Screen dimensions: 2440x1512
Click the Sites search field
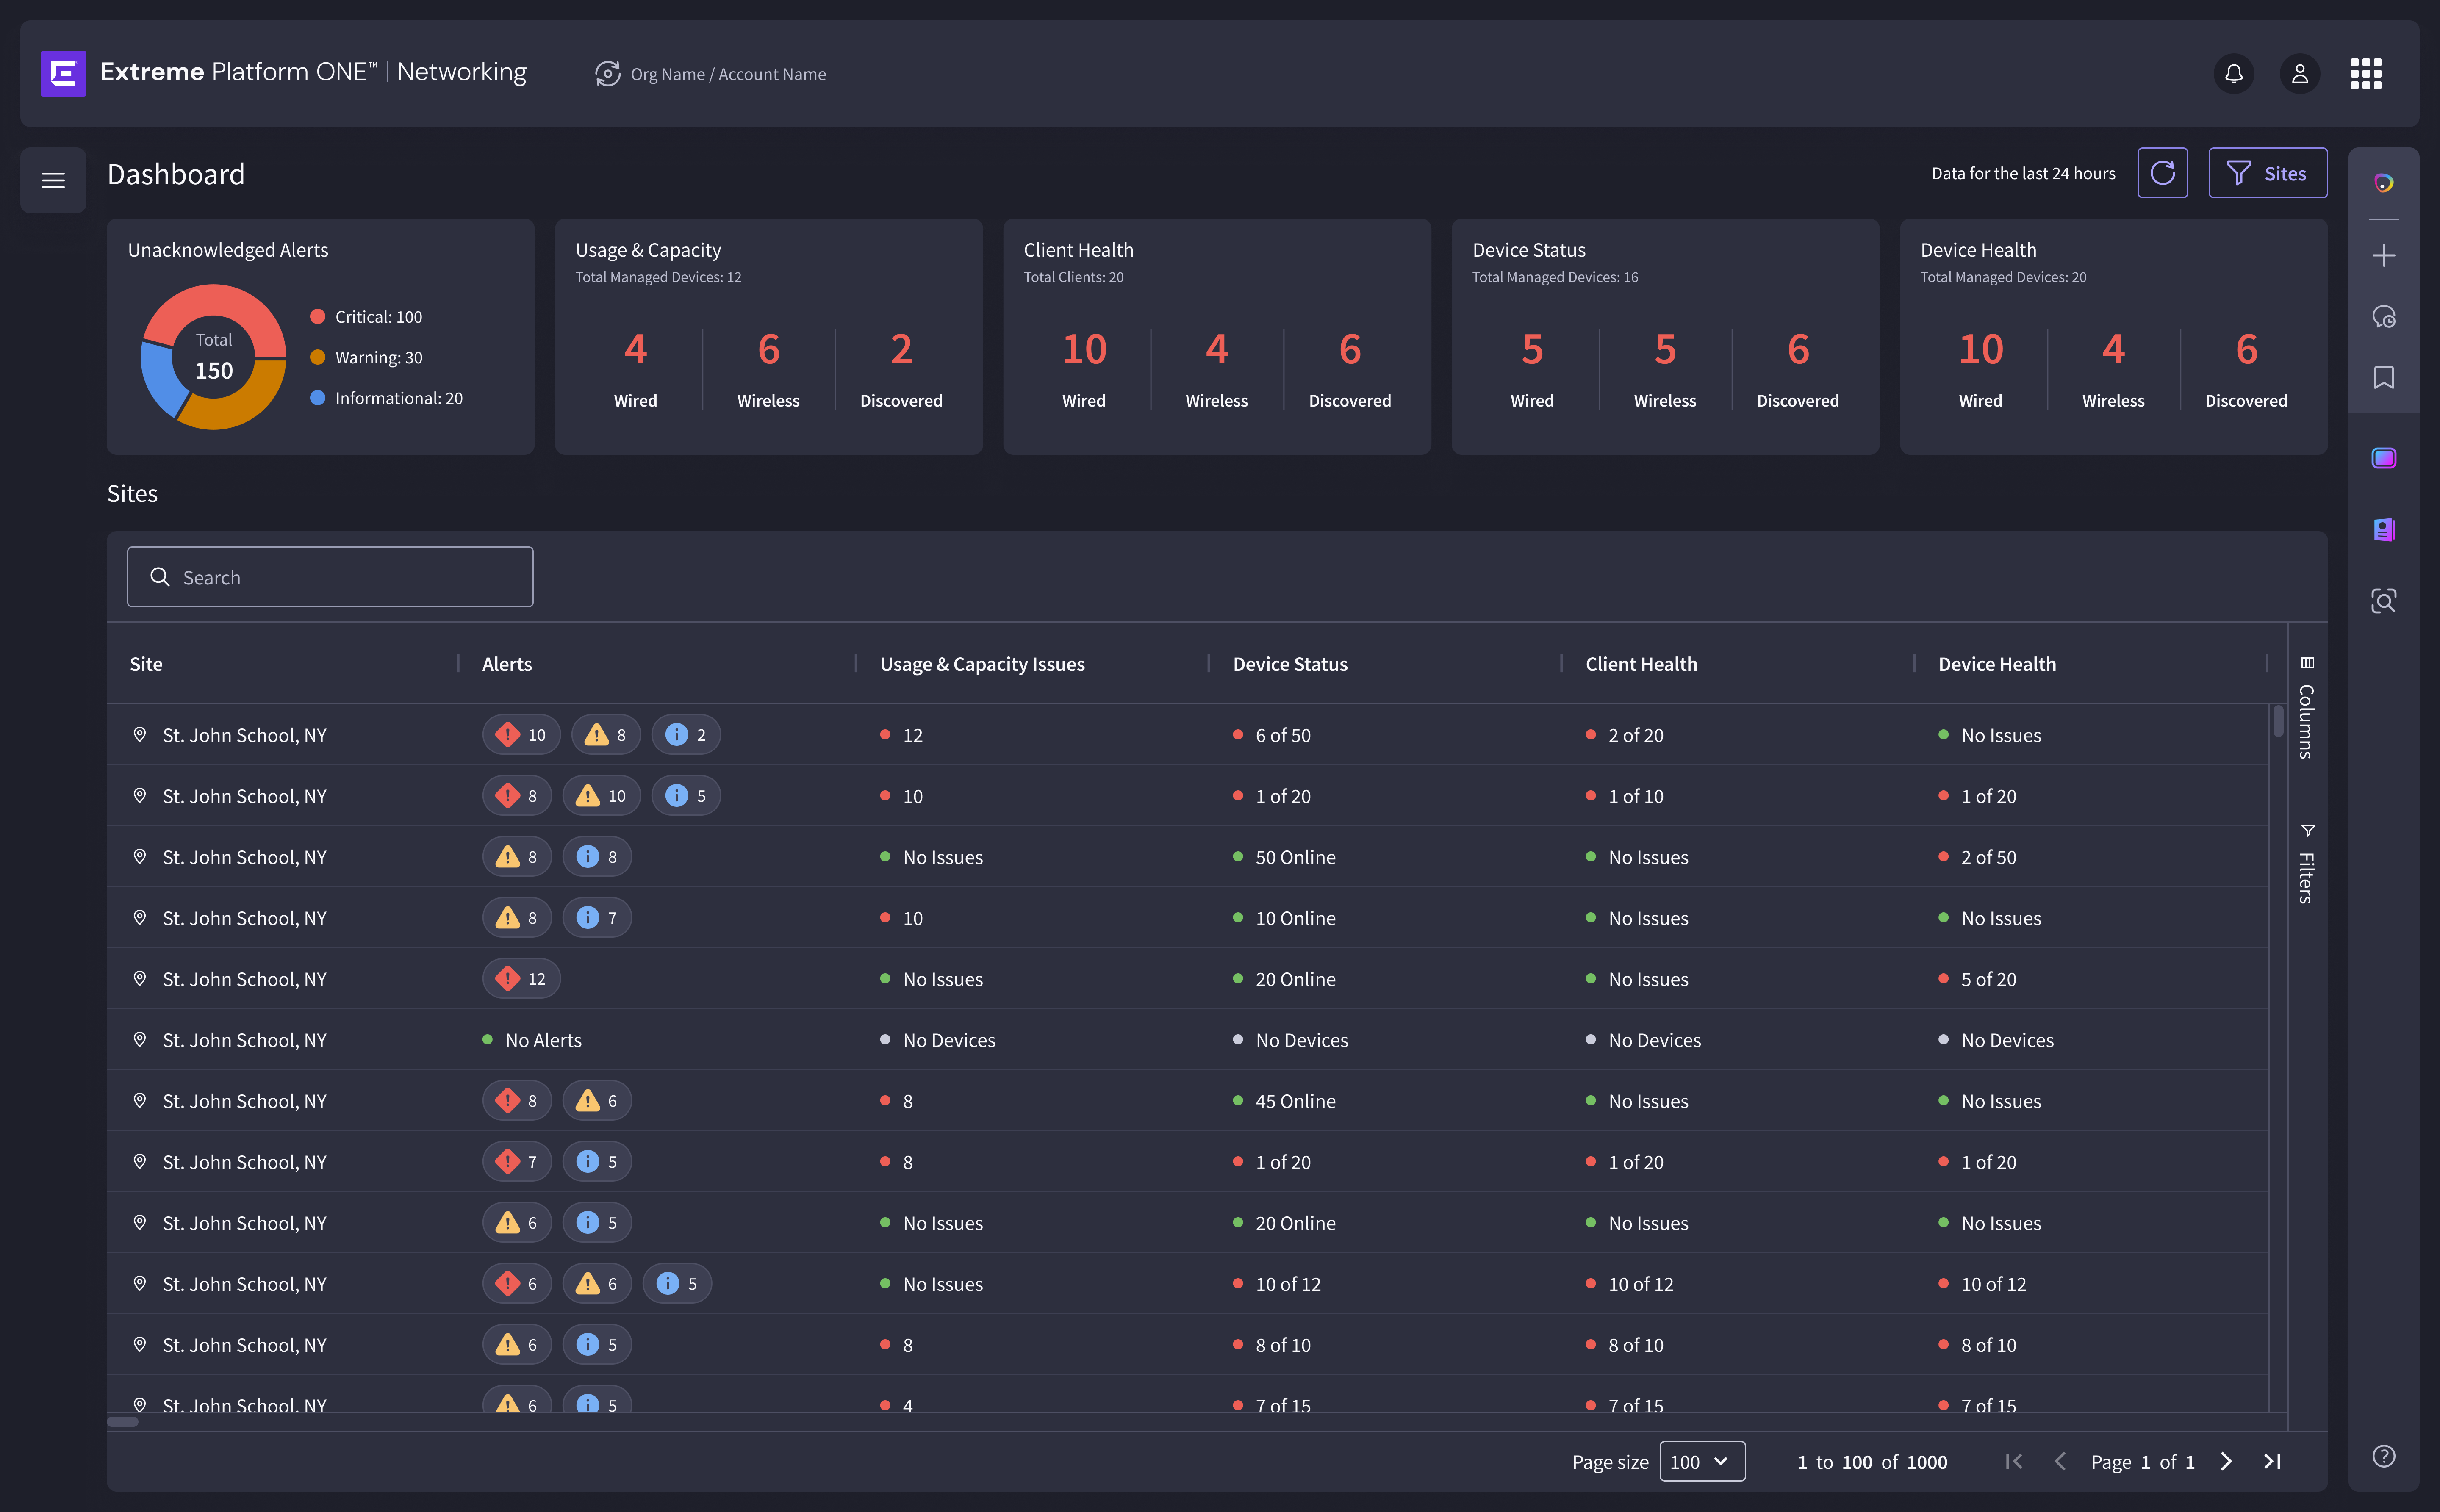pyautogui.click(x=330, y=577)
